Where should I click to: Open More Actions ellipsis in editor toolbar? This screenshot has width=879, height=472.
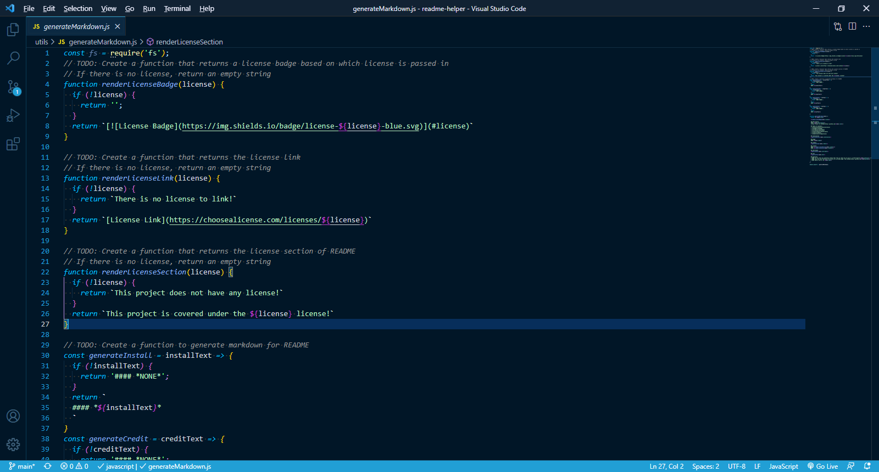[x=866, y=26]
